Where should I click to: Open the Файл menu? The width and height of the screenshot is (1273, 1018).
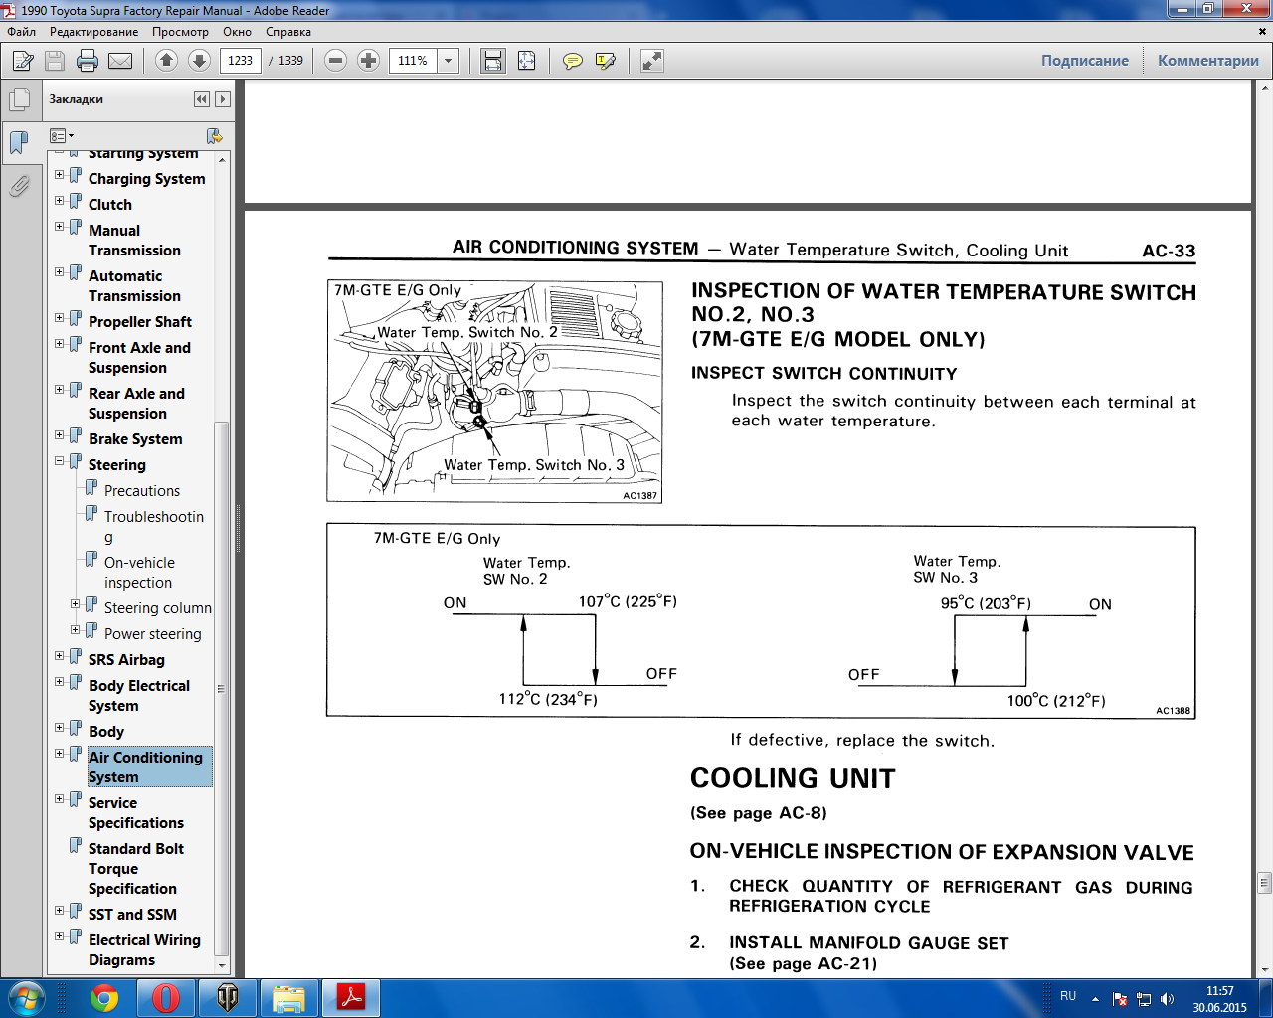click(22, 32)
